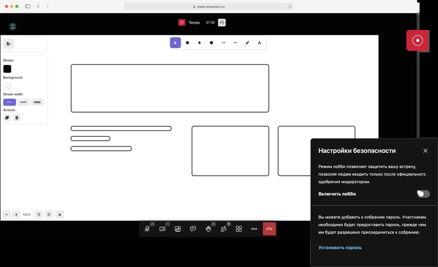Choose the medium stroke width
Screen dimensions: 438x267
point(23,102)
